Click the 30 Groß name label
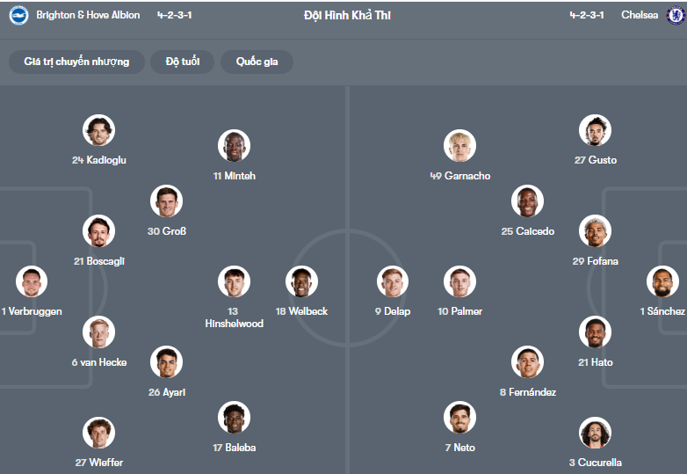 click(x=166, y=231)
